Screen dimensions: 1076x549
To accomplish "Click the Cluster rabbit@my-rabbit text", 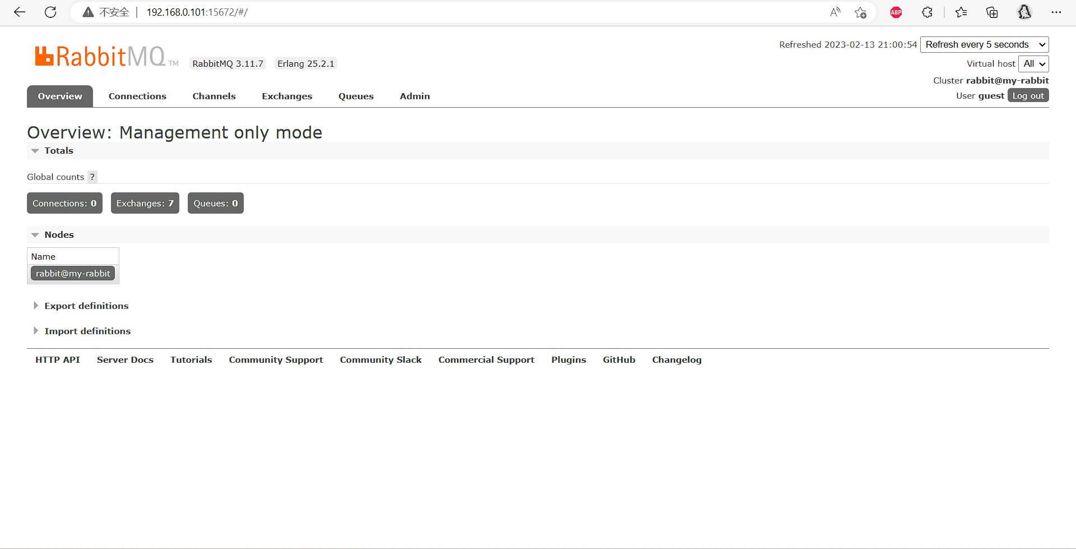I will pyautogui.click(x=991, y=81).
